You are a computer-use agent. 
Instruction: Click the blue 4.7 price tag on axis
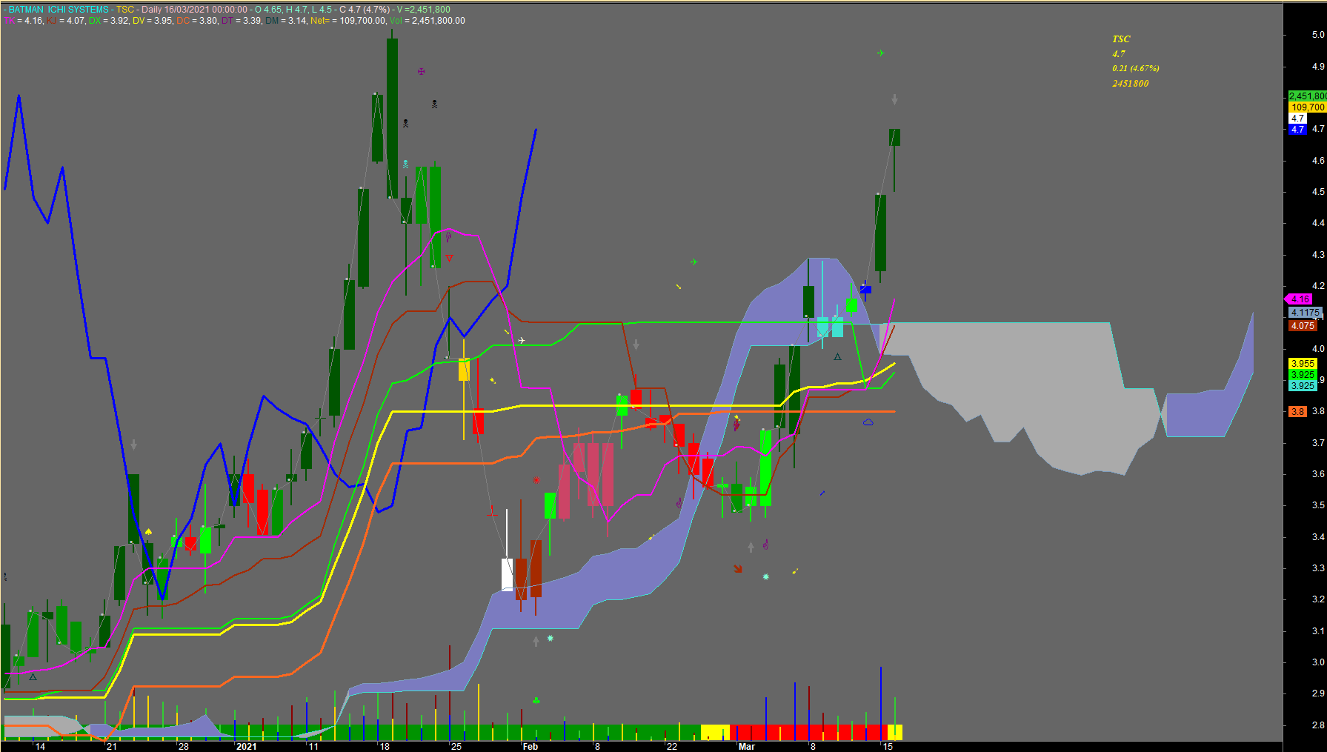[1297, 130]
